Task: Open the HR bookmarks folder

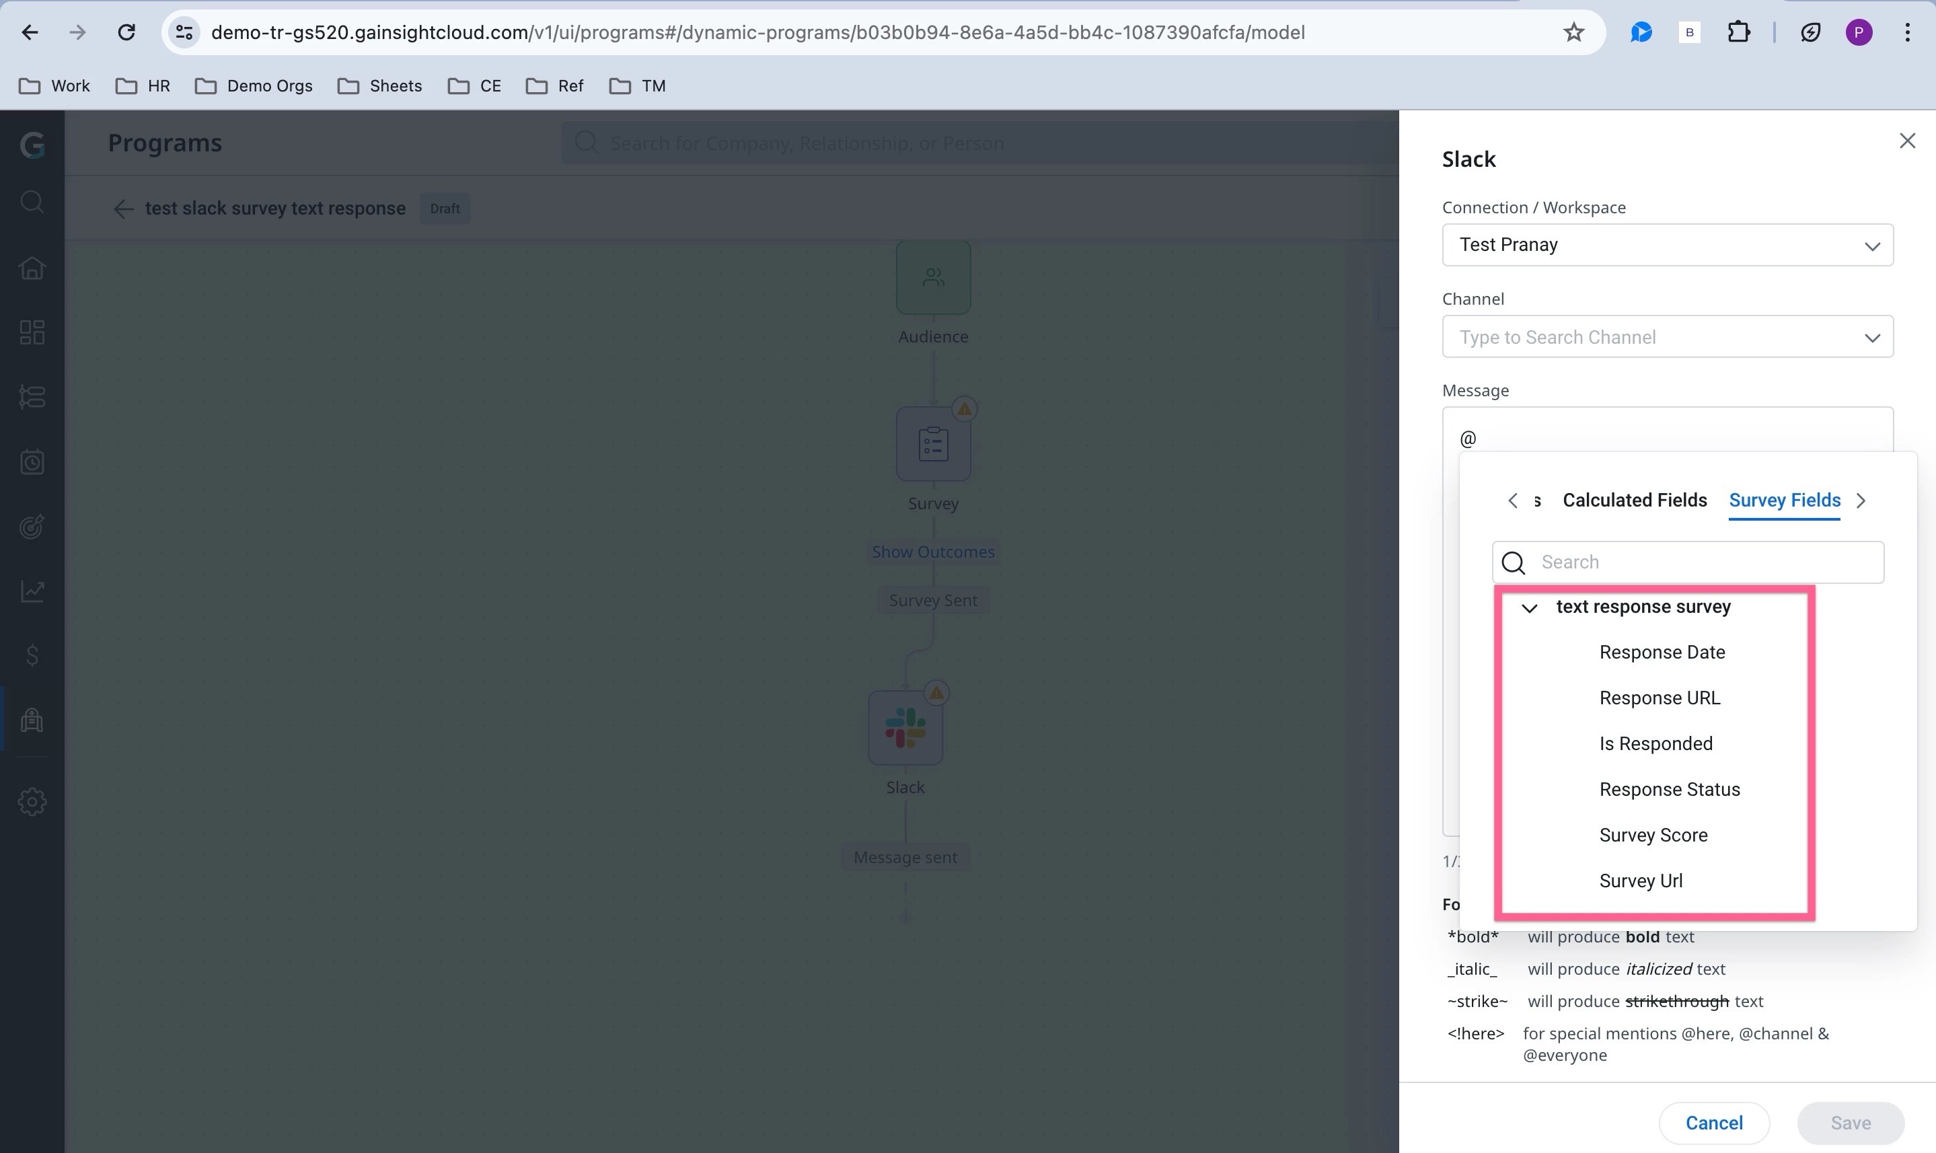Action: (x=143, y=85)
